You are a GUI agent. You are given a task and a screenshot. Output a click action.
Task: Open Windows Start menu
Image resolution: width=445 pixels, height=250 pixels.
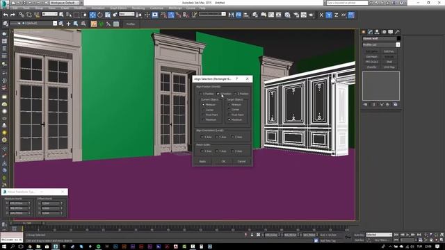click(x=4, y=247)
